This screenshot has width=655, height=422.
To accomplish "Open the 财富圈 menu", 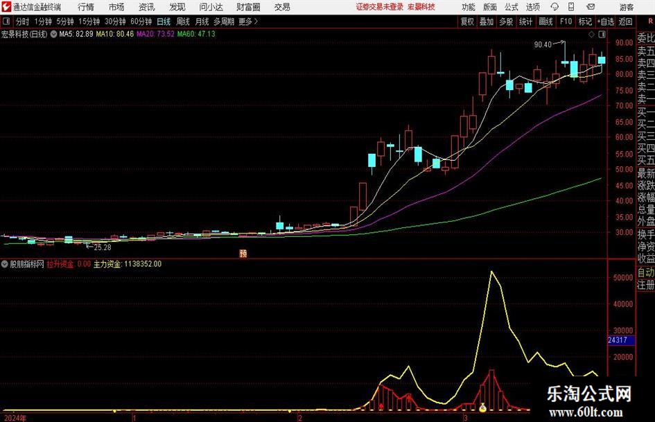I will (248, 7).
